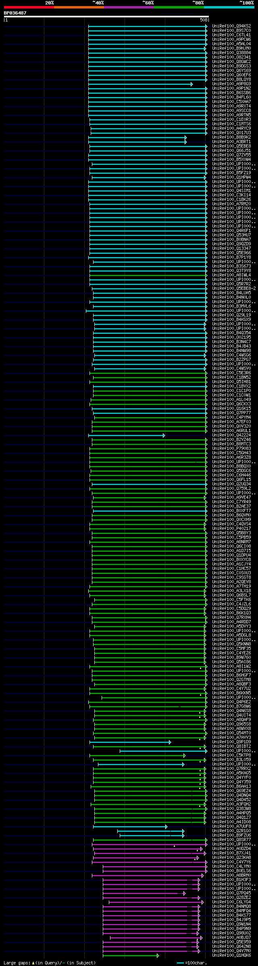Click hit label UniRef100_Q42224
This screenshot has height=966, width=258.
click(x=231, y=435)
